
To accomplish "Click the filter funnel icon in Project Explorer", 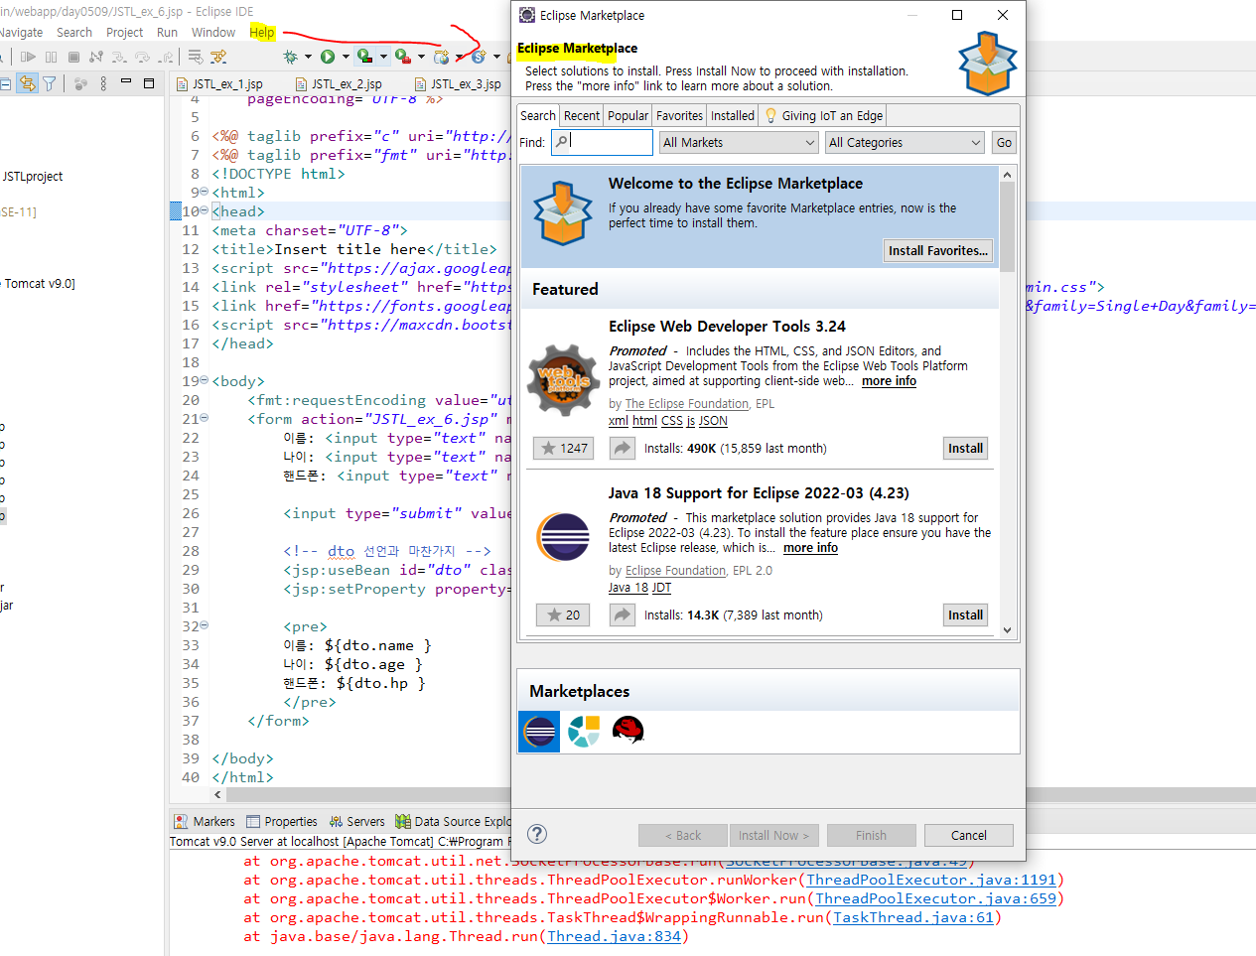I will click(x=49, y=83).
